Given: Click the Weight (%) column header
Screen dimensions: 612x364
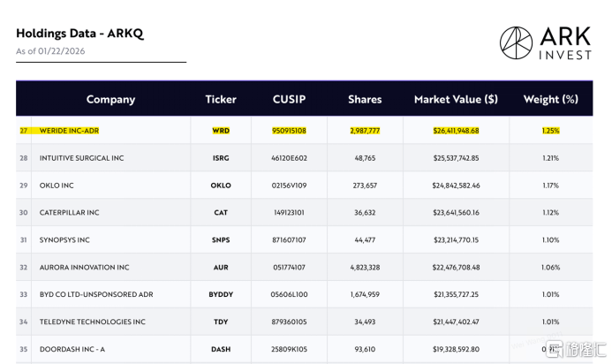Looking at the screenshot, I should (x=550, y=99).
